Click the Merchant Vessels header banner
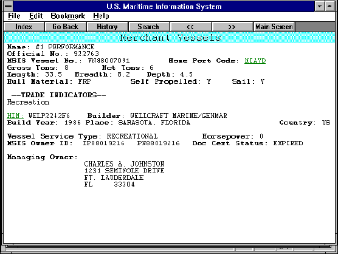The width and height of the screenshot is (338, 254). (169, 38)
